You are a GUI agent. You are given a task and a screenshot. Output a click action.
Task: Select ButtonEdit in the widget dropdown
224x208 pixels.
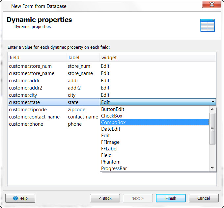point(113,109)
